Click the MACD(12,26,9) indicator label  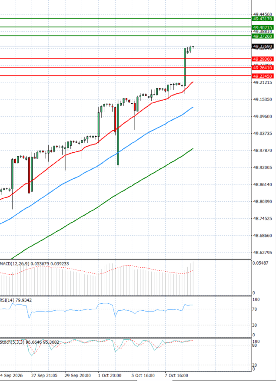(34, 264)
